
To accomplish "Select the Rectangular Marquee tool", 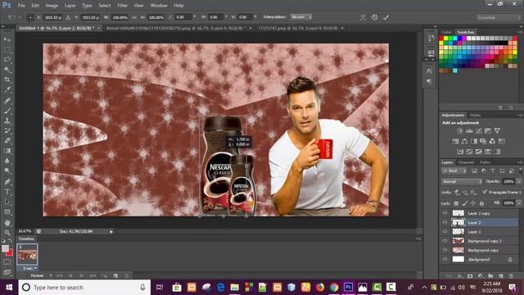I will [x=7, y=50].
